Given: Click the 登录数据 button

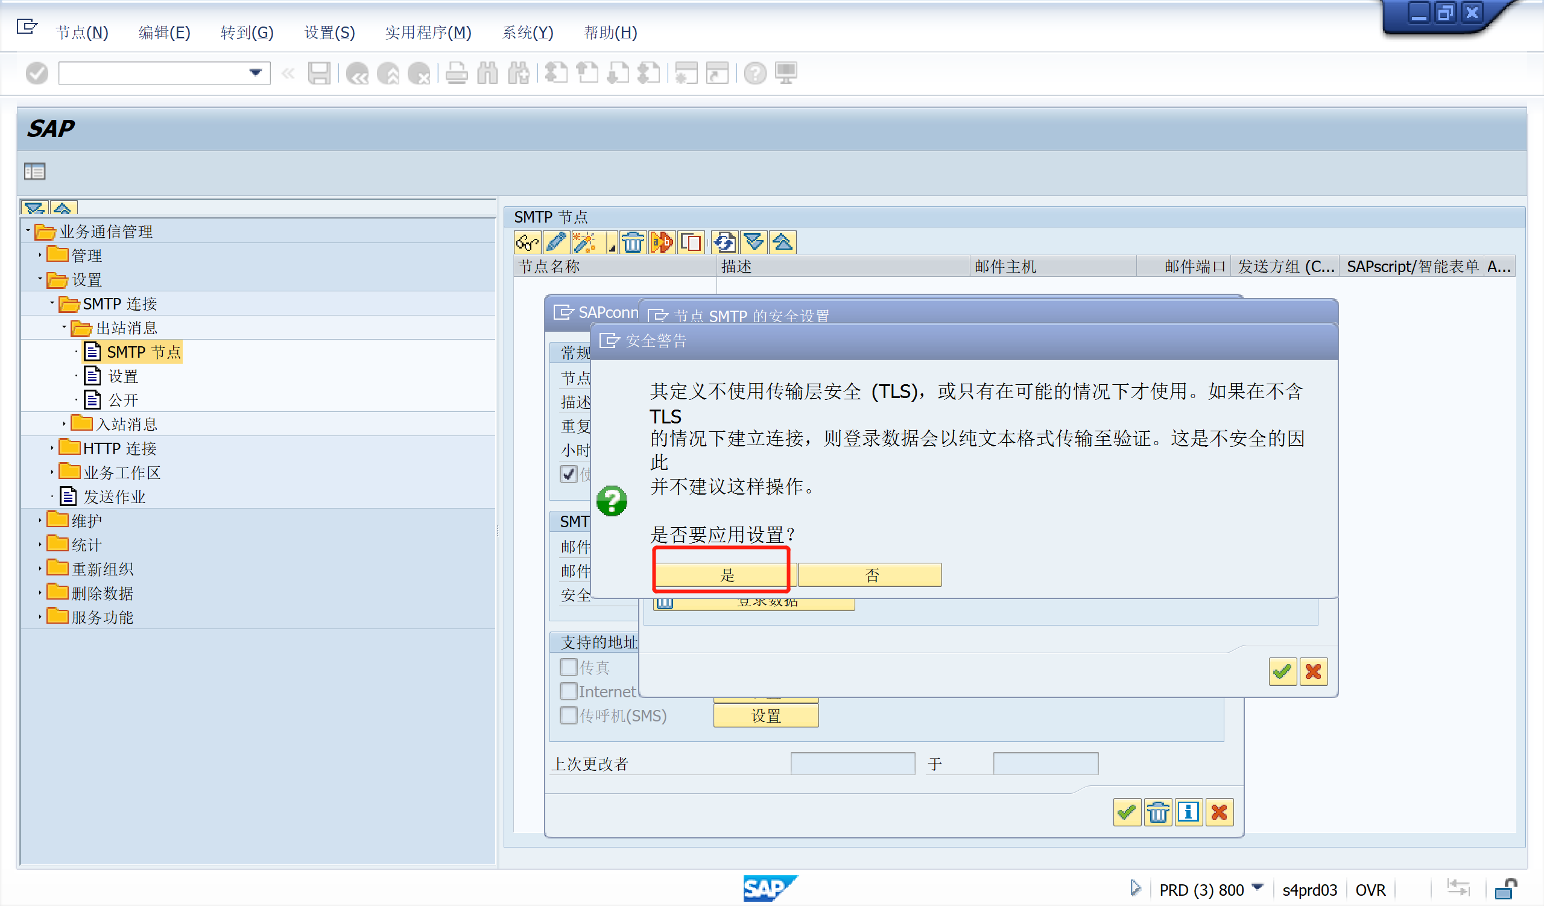Looking at the screenshot, I should click(755, 604).
